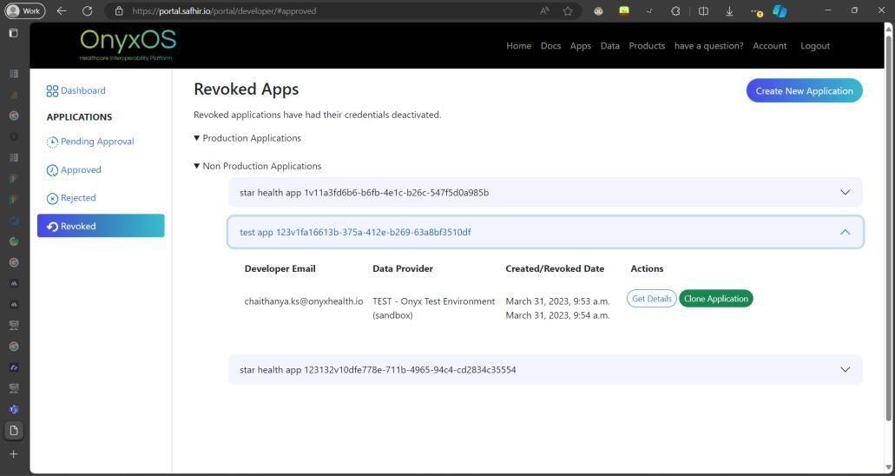Click Get Details for test app
895x476 pixels.
point(651,299)
